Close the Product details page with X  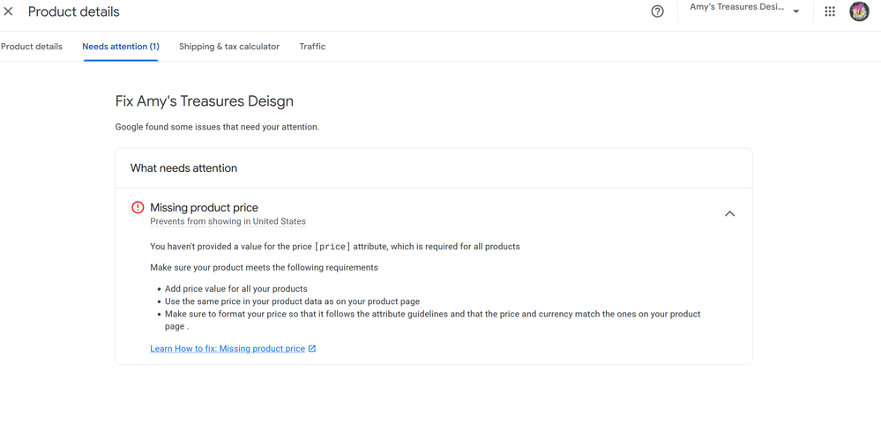[9, 11]
